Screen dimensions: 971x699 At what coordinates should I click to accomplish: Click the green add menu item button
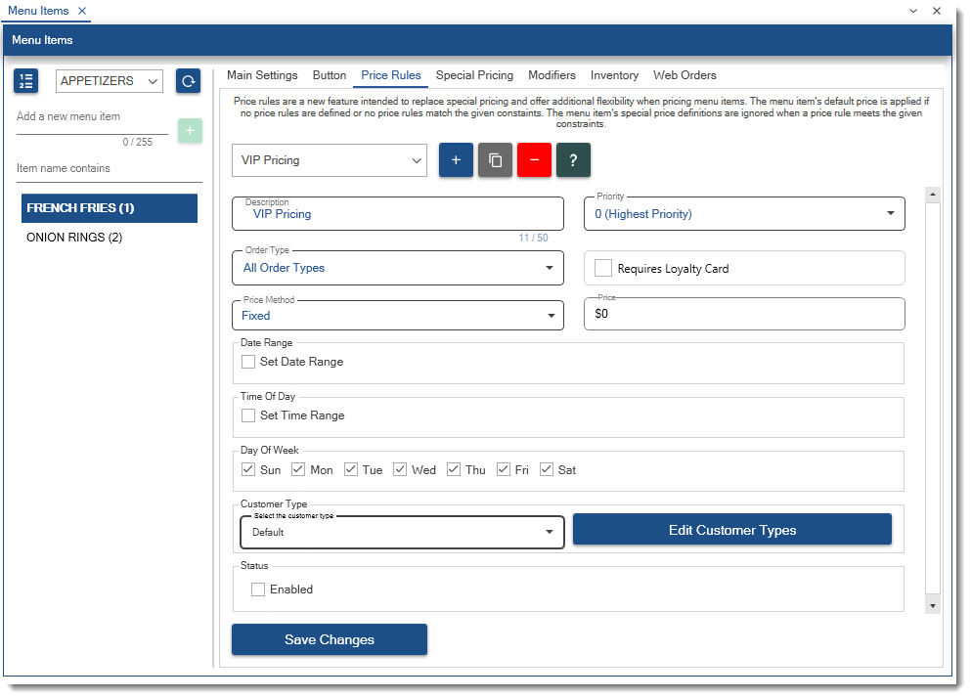pyautogui.click(x=190, y=130)
